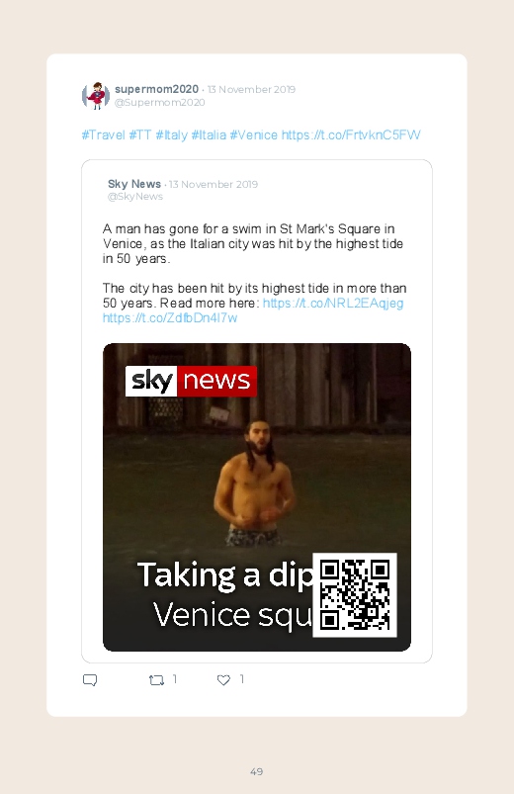The height and width of the screenshot is (794, 514).
Task: Click the reply speech bubble icon
Action: click(90, 680)
